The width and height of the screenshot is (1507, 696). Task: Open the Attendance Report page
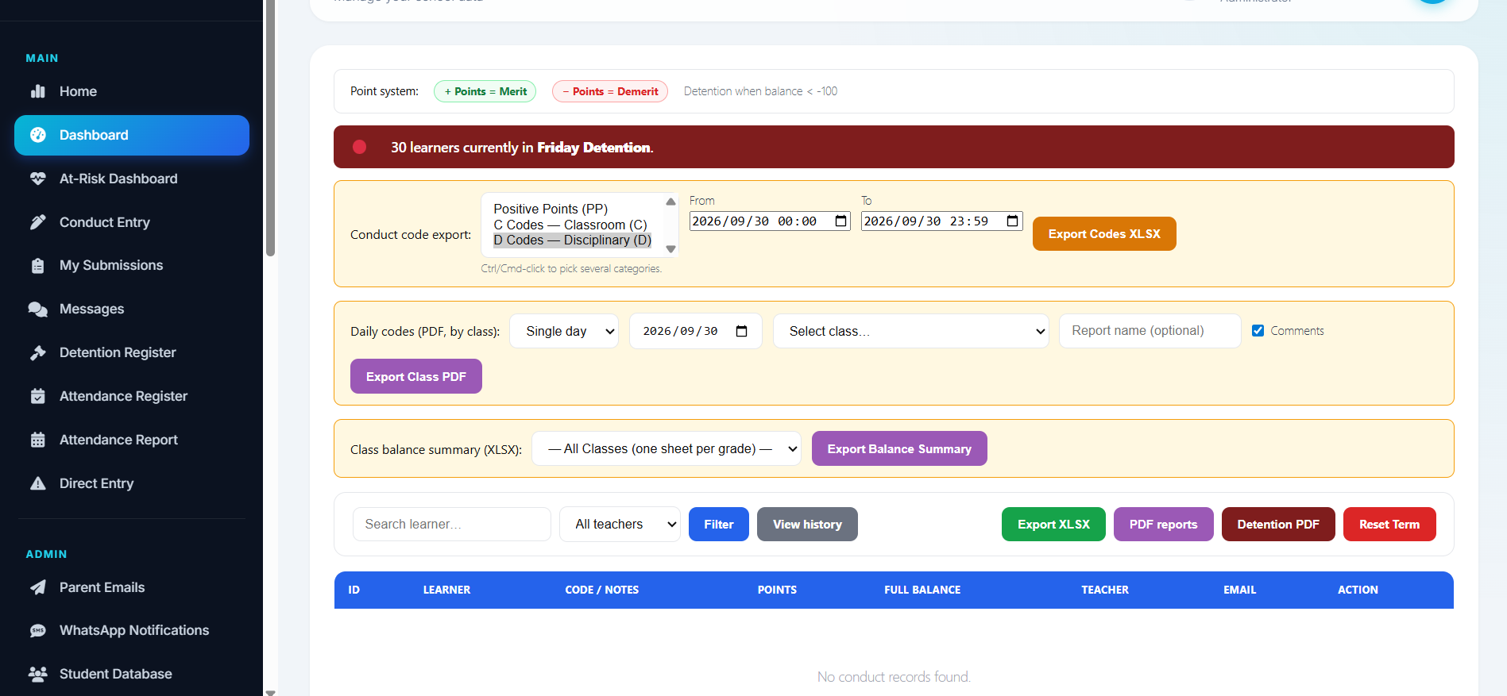(132, 440)
